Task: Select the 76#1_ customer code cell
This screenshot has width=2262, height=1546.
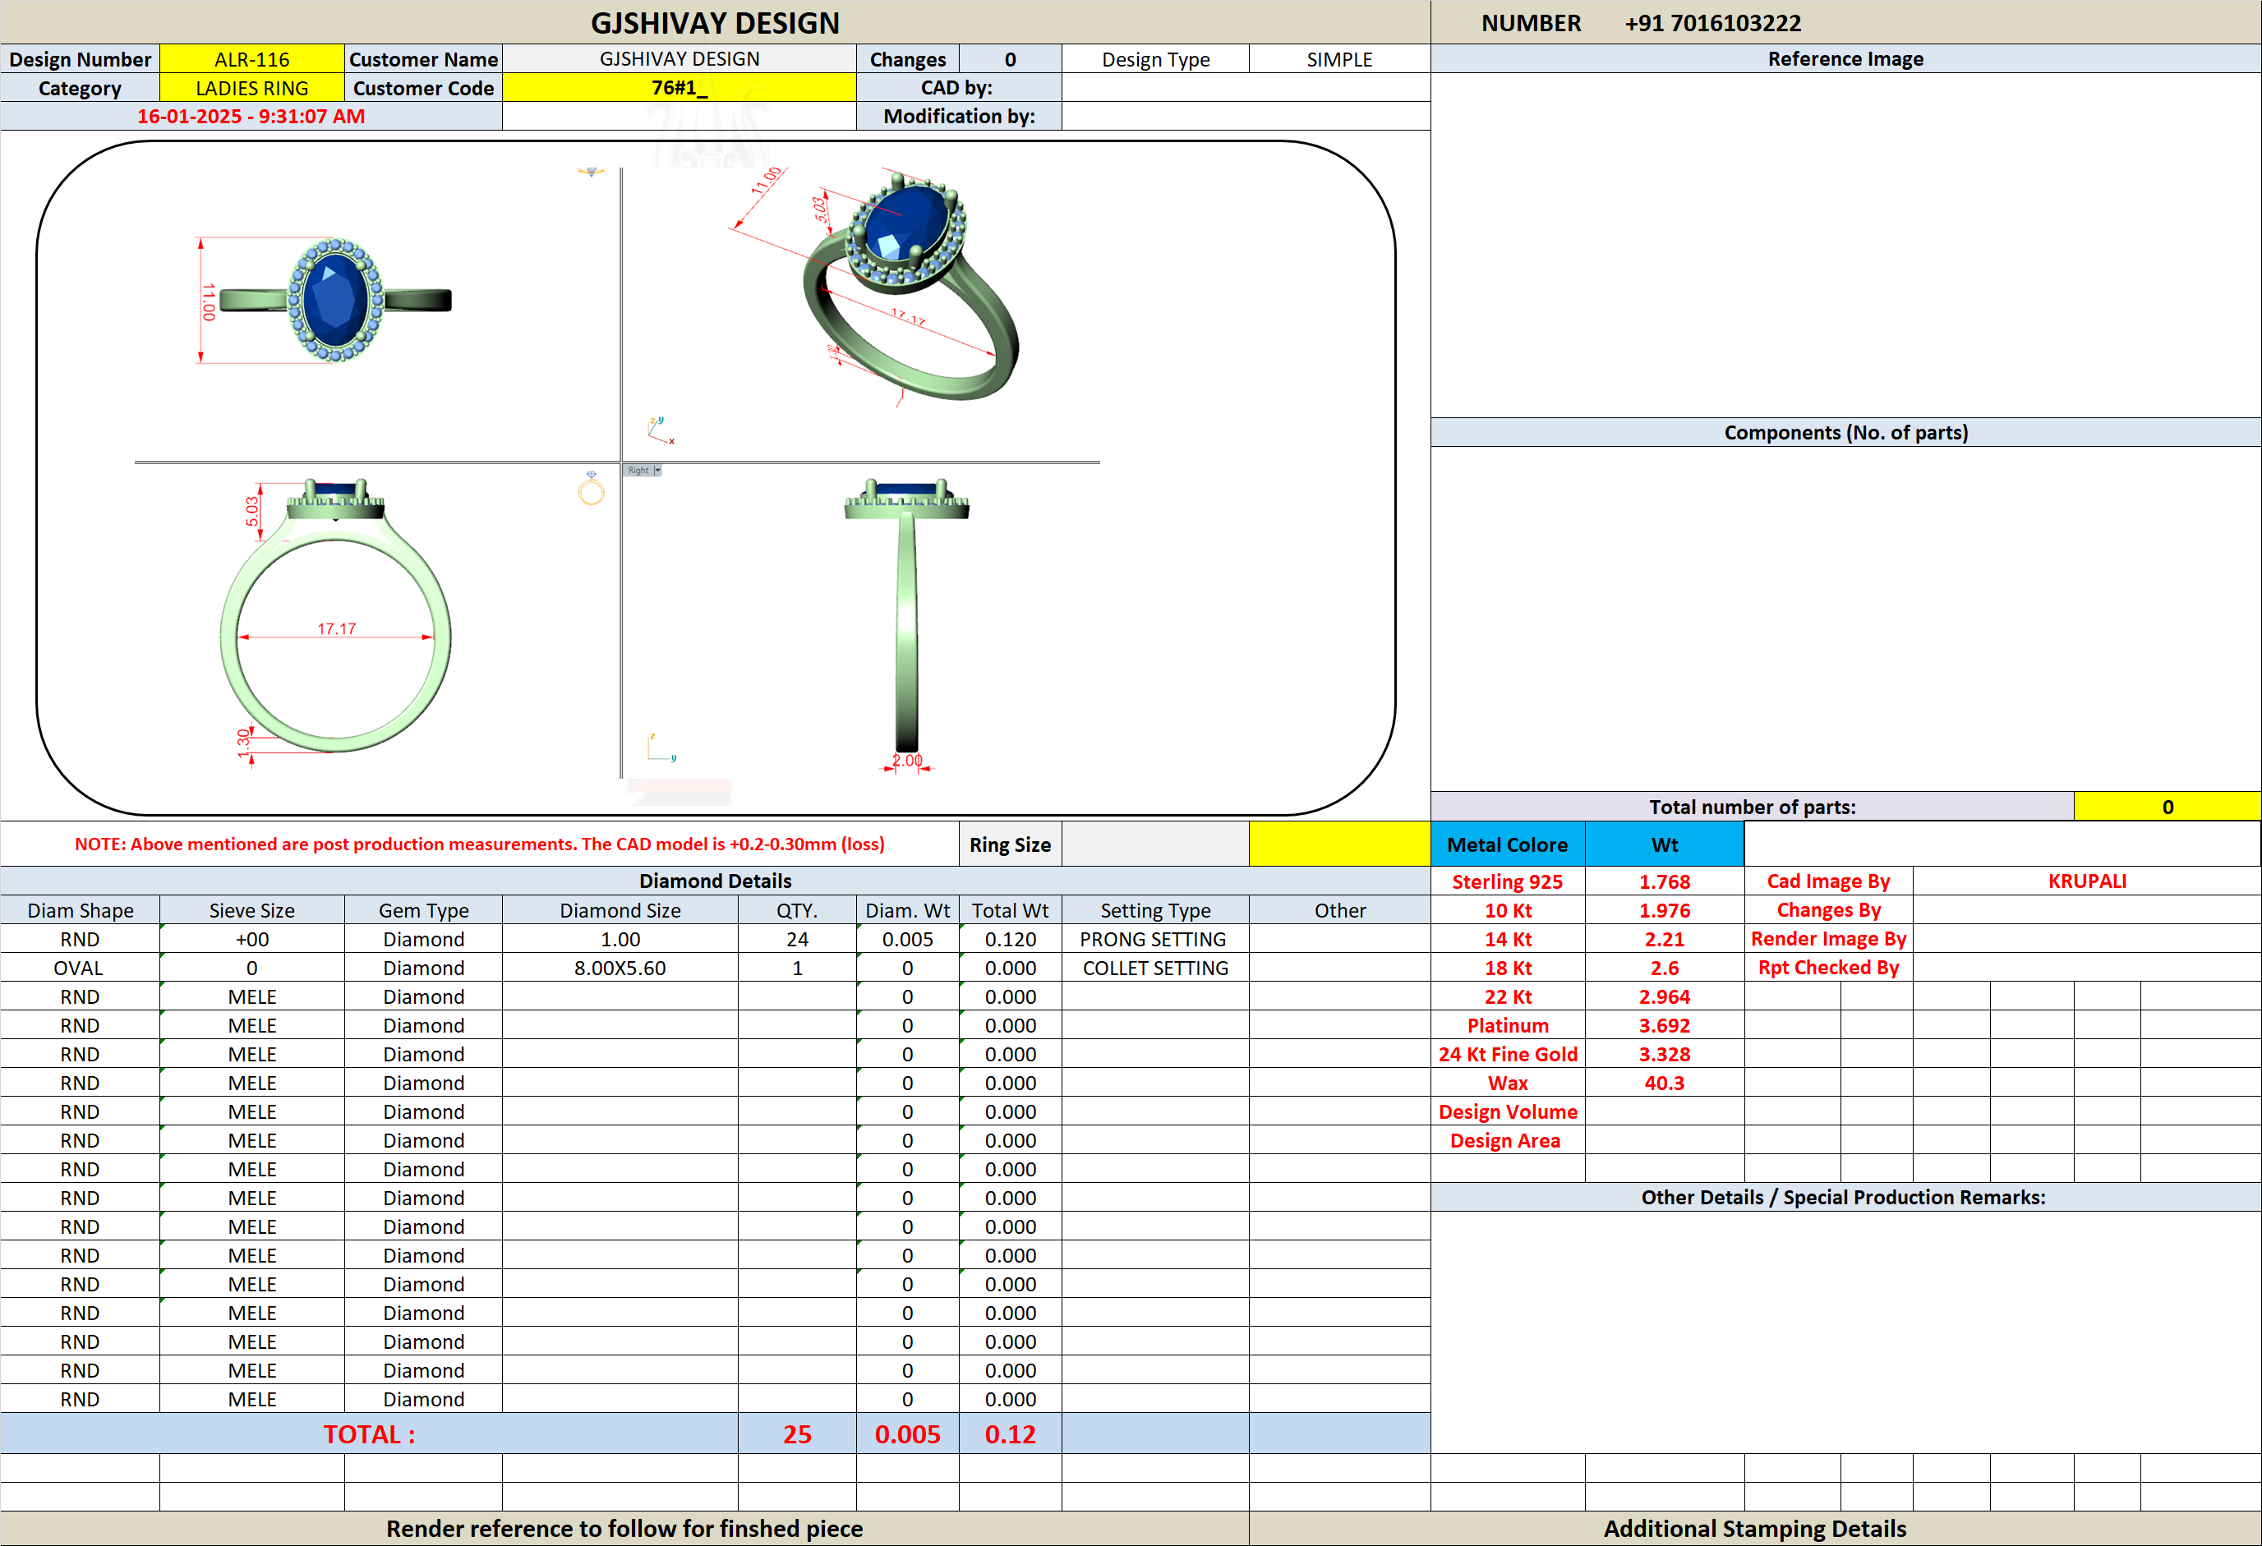Action: tap(680, 88)
